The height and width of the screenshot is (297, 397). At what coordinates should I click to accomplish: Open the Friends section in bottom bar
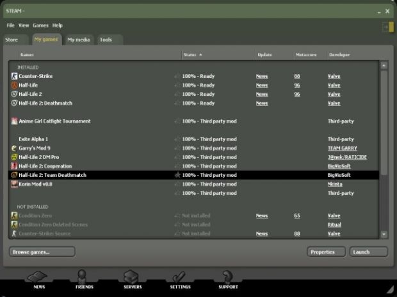(x=84, y=280)
